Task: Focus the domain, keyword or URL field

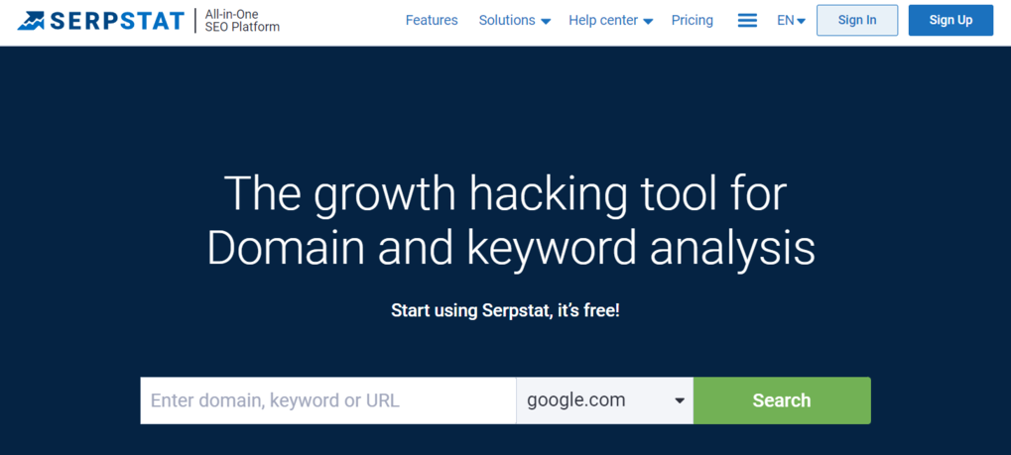Action: tap(327, 400)
